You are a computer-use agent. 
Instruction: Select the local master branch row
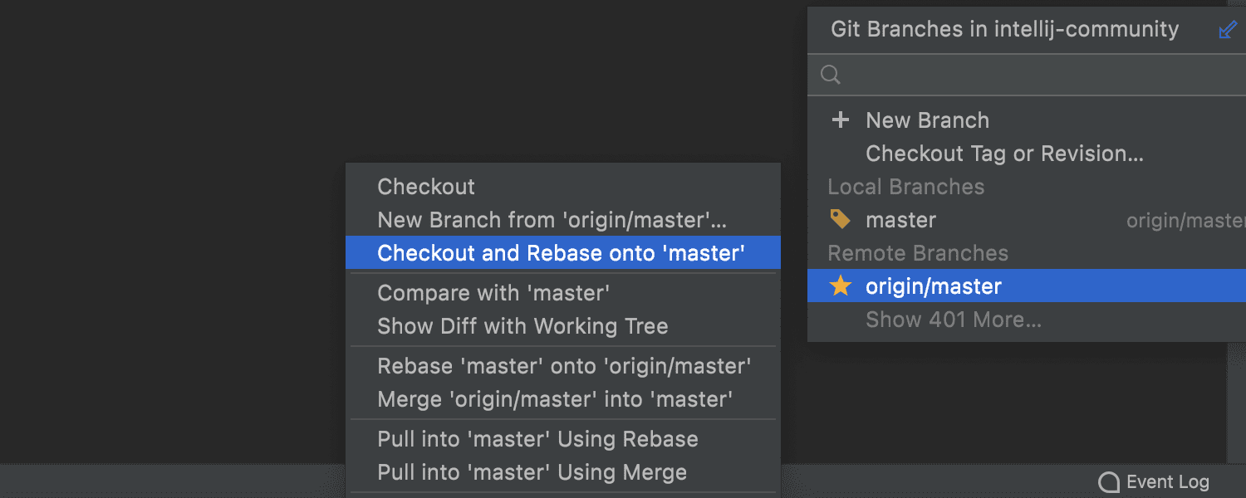[1027, 220]
